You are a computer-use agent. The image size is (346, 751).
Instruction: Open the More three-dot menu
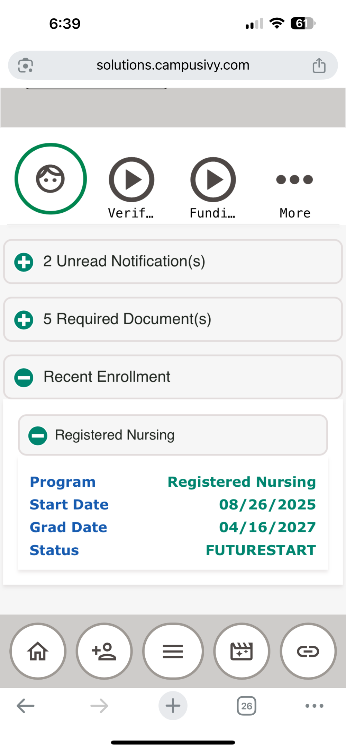pyautogui.click(x=294, y=179)
